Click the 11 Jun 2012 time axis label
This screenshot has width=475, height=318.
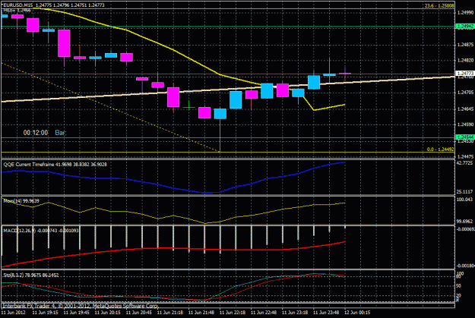point(14,312)
